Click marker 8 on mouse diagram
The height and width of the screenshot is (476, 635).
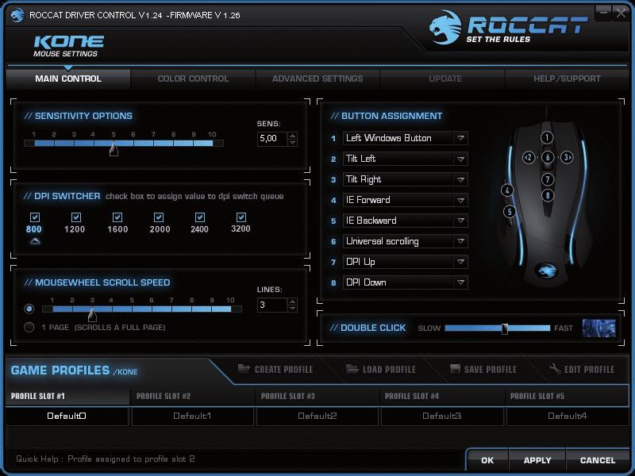(548, 195)
